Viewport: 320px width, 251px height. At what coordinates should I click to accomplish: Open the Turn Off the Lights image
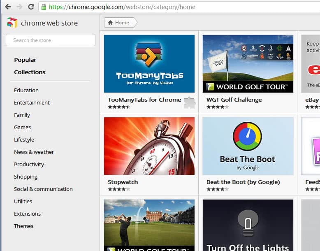(248, 225)
